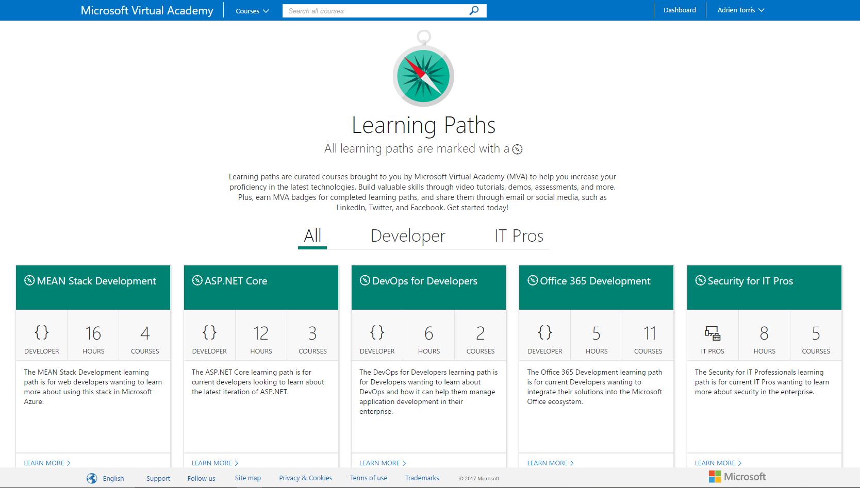Screen dimensions: 860x488
Task: Click Office 365 Development card title
Action: 595,281
